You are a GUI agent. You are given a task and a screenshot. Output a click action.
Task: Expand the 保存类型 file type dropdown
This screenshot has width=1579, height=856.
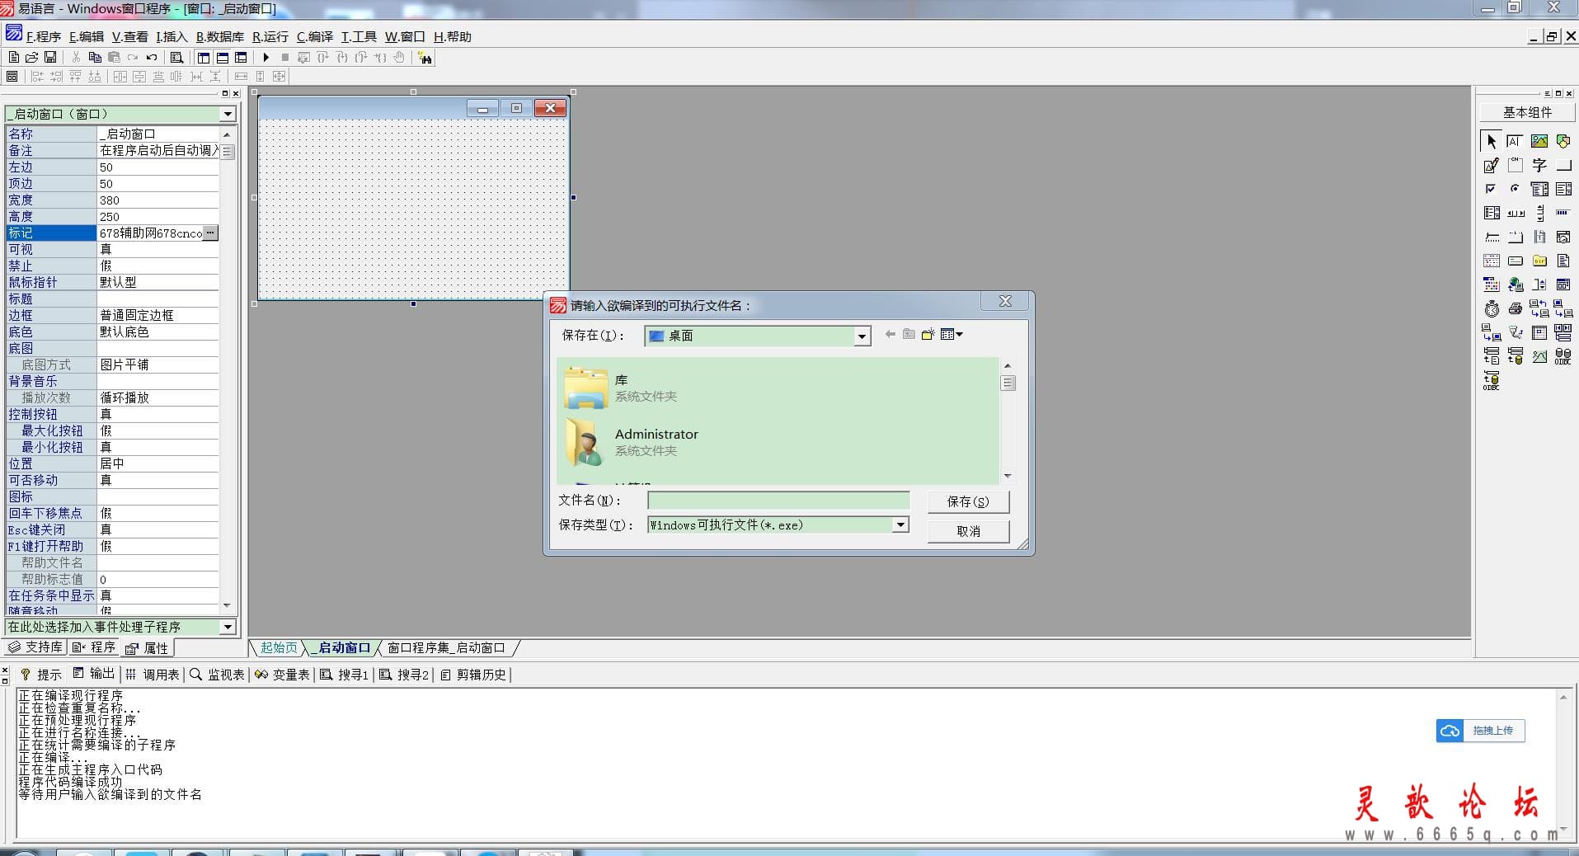[x=900, y=524]
